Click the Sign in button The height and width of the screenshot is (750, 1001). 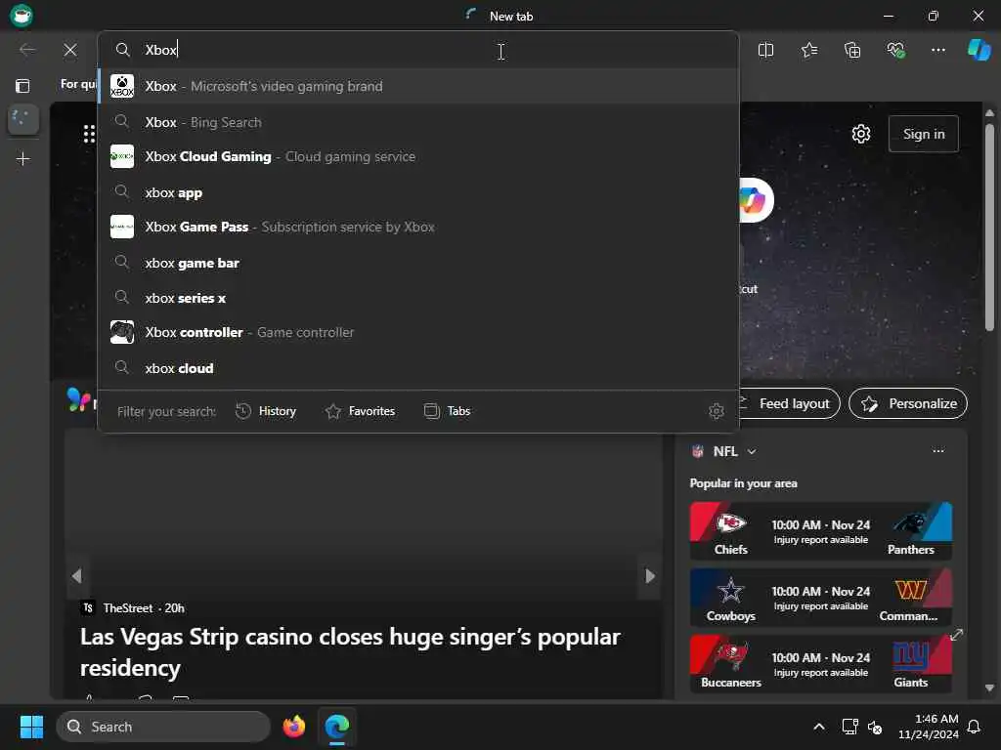pos(923,134)
